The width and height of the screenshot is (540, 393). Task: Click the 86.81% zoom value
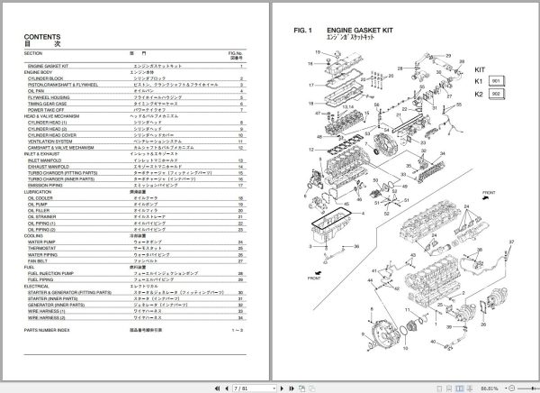(490, 388)
